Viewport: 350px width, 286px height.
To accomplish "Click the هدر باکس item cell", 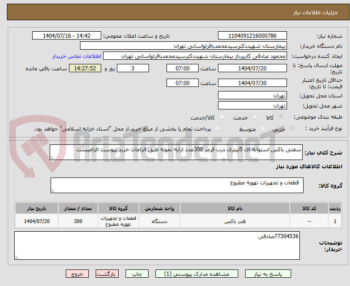I will point(235,221).
